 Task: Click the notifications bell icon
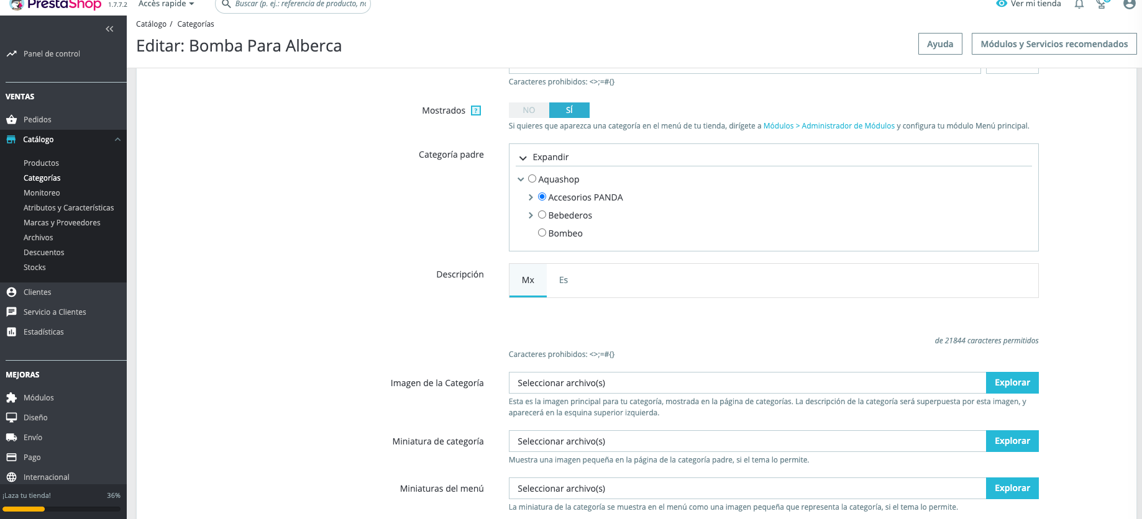pyautogui.click(x=1079, y=4)
